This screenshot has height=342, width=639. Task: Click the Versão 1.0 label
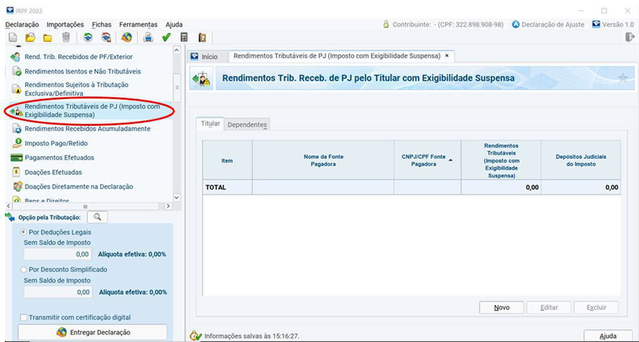pos(618,24)
